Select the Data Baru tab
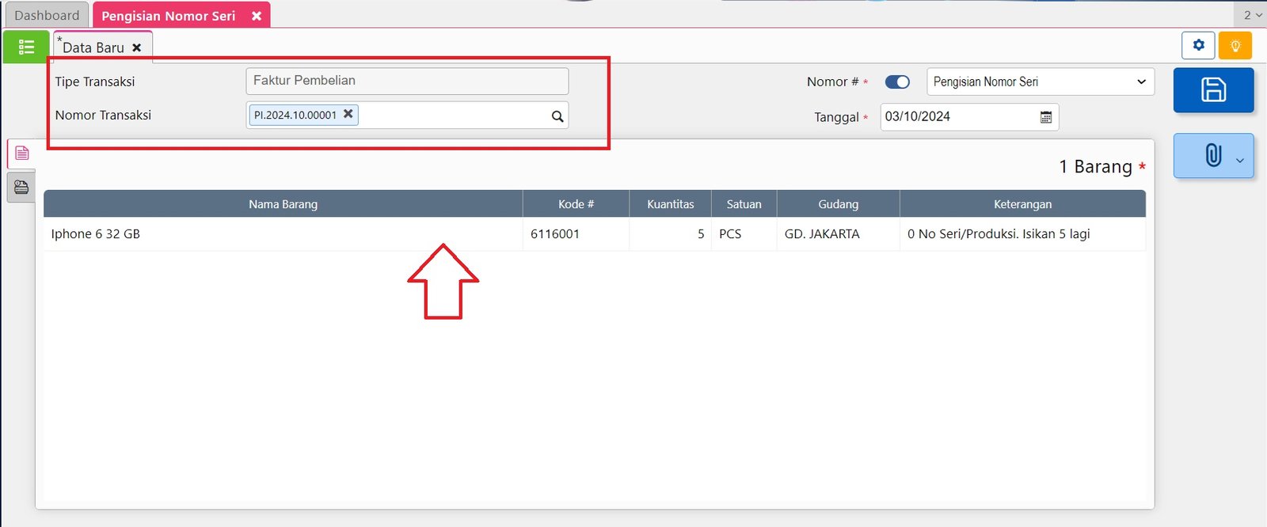 tap(93, 47)
